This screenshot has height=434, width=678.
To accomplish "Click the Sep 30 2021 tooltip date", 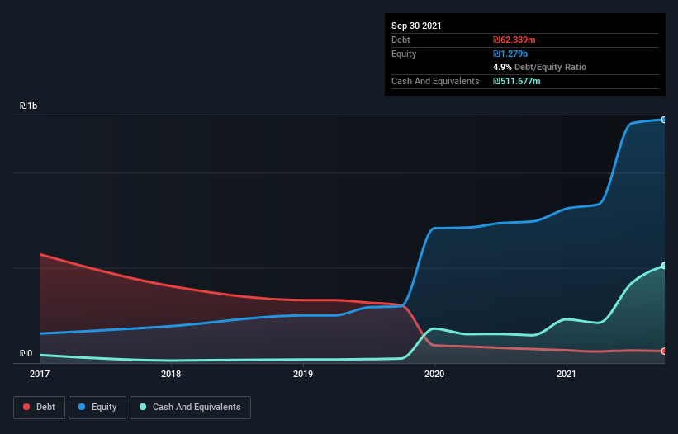I will click(x=416, y=26).
